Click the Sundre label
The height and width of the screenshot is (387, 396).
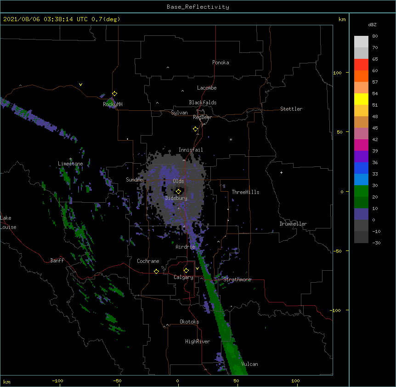[134, 180]
